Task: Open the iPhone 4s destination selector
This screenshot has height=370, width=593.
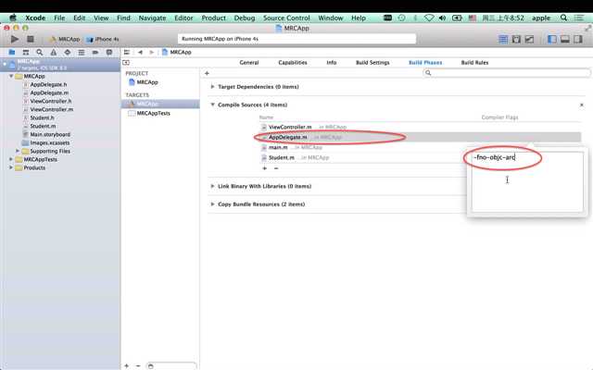Action: click(x=103, y=39)
